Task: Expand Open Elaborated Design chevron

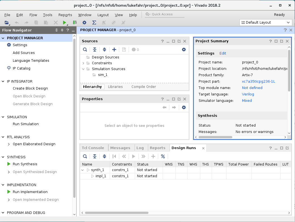Action: (9, 144)
